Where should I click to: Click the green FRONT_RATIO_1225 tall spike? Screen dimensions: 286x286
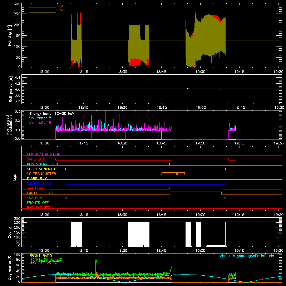point(96,266)
